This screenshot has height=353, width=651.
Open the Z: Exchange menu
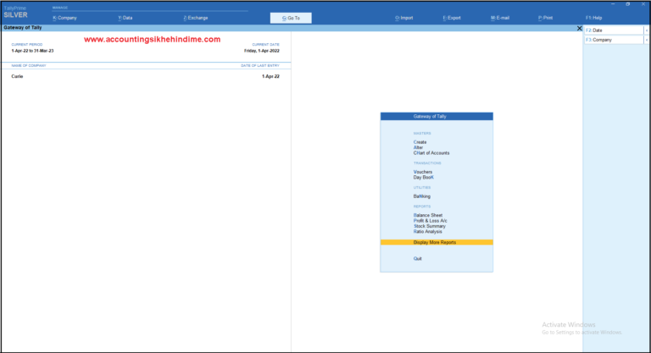pyautogui.click(x=197, y=18)
